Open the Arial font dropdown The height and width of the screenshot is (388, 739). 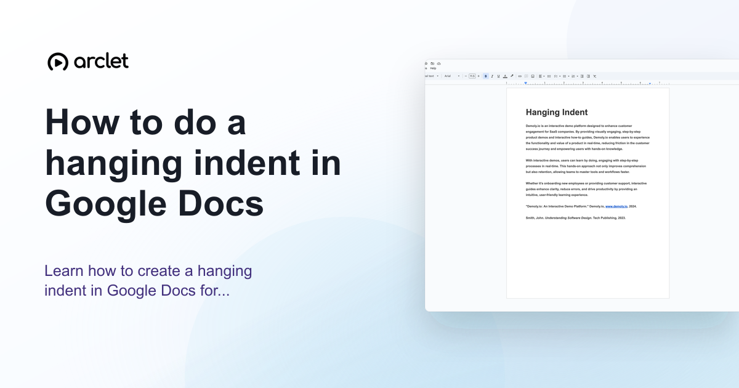pyautogui.click(x=452, y=76)
